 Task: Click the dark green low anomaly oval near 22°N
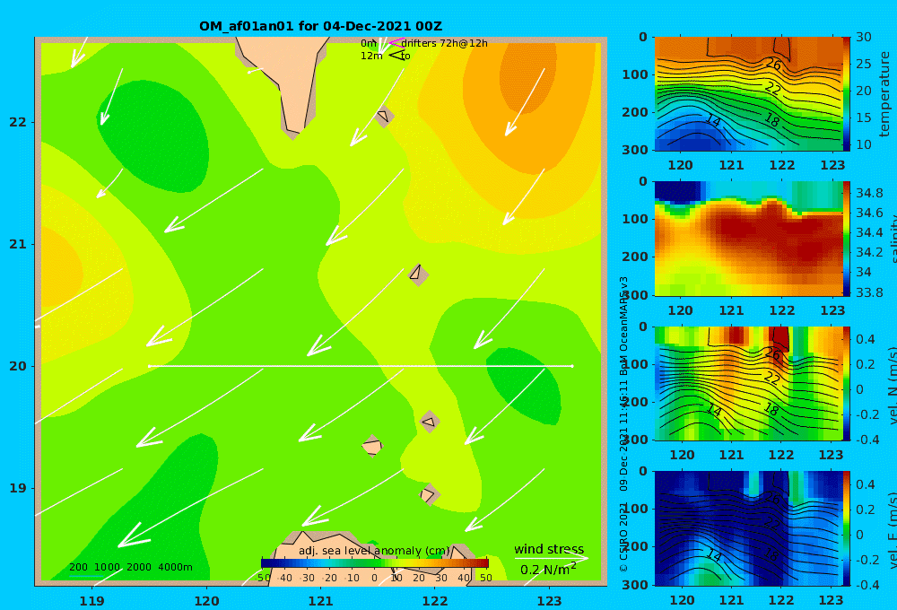click(153, 136)
